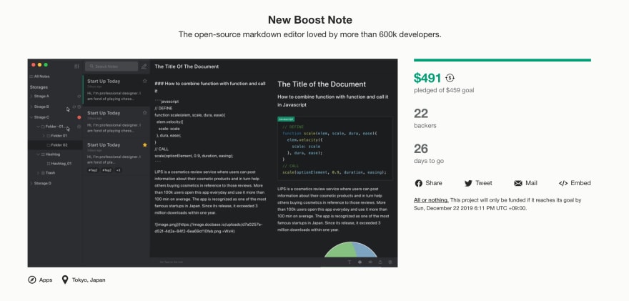Click the New Boost Note page title
This screenshot has height=301, width=629.
coord(310,20)
